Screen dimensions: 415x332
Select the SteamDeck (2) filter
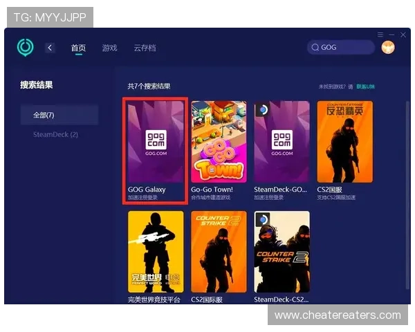(x=55, y=134)
